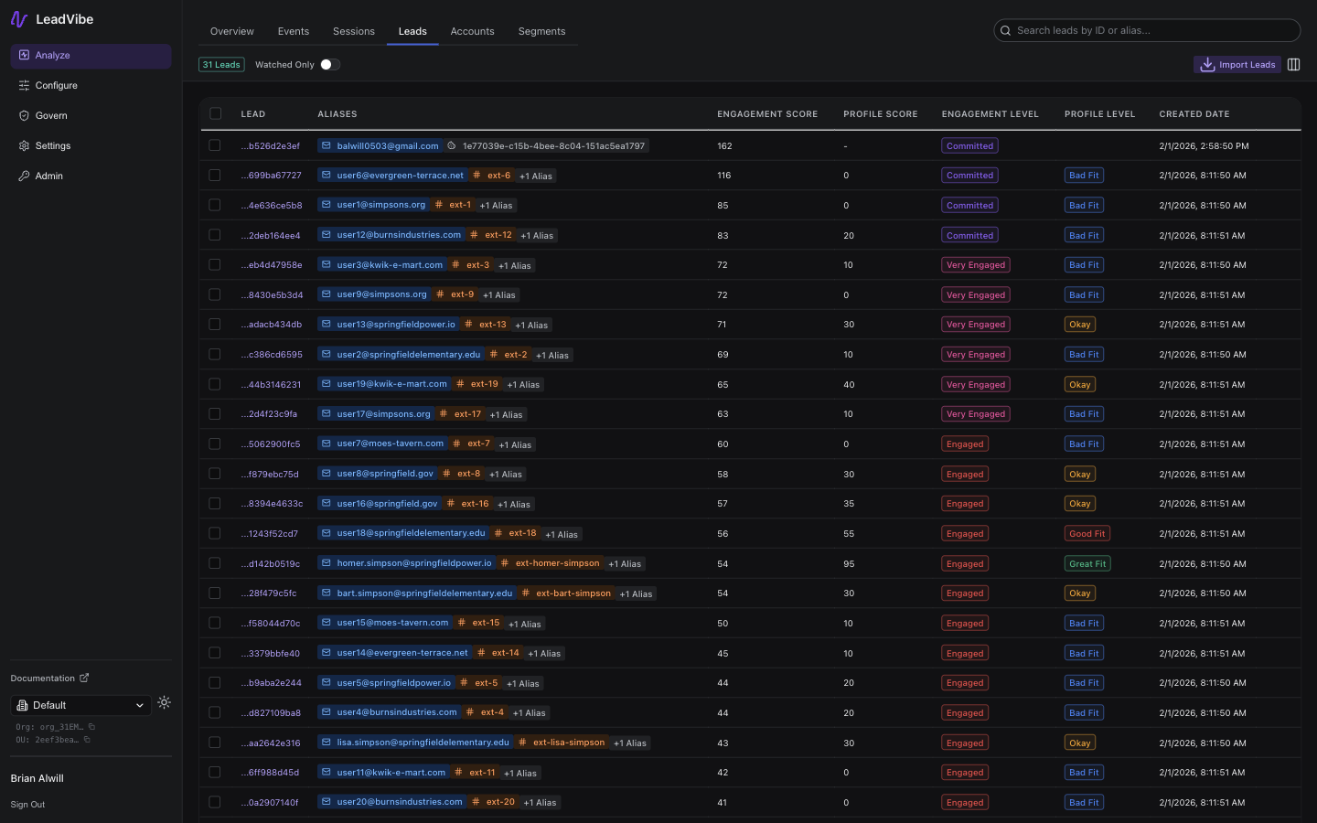Click the Import Leads button
The width and height of the screenshot is (1317, 823).
(1237, 64)
